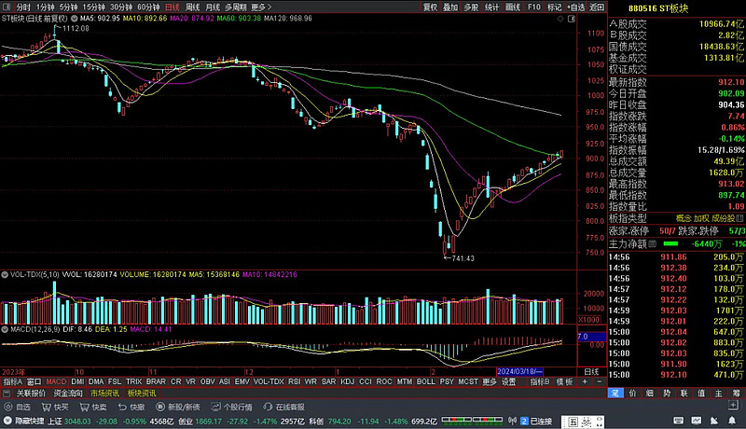The height and width of the screenshot is (429, 746).
Task: Click the plus icon beside 模板 to zoom in
Action: tap(586, 381)
